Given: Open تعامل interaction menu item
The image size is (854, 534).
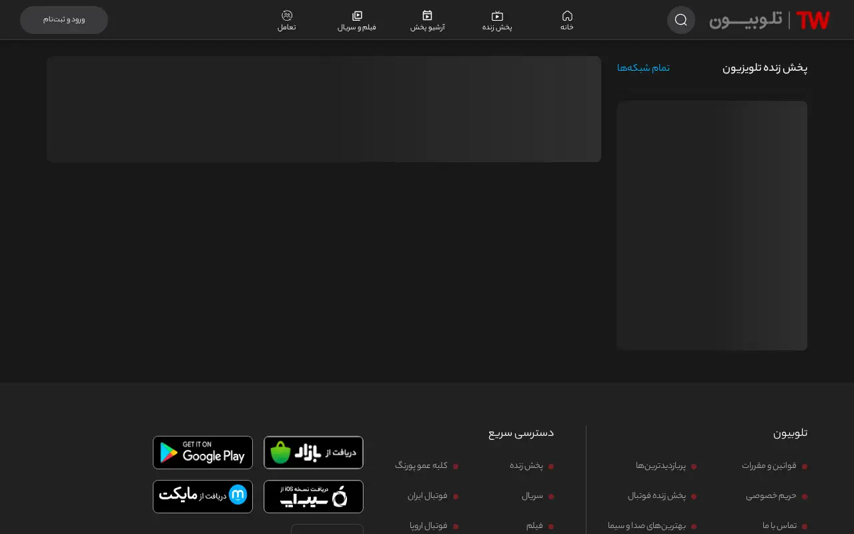Looking at the screenshot, I should (x=287, y=21).
